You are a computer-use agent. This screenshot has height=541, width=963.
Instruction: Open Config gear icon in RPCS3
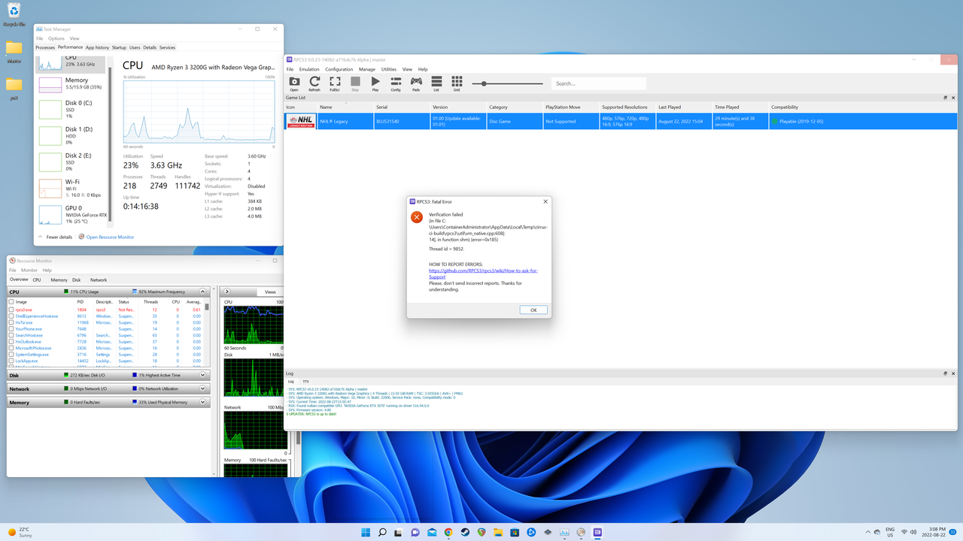tap(396, 82)
